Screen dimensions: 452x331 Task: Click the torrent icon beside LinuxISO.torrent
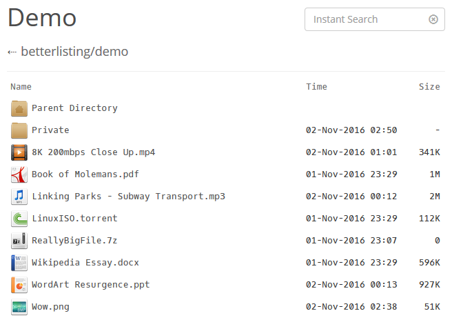19,219
